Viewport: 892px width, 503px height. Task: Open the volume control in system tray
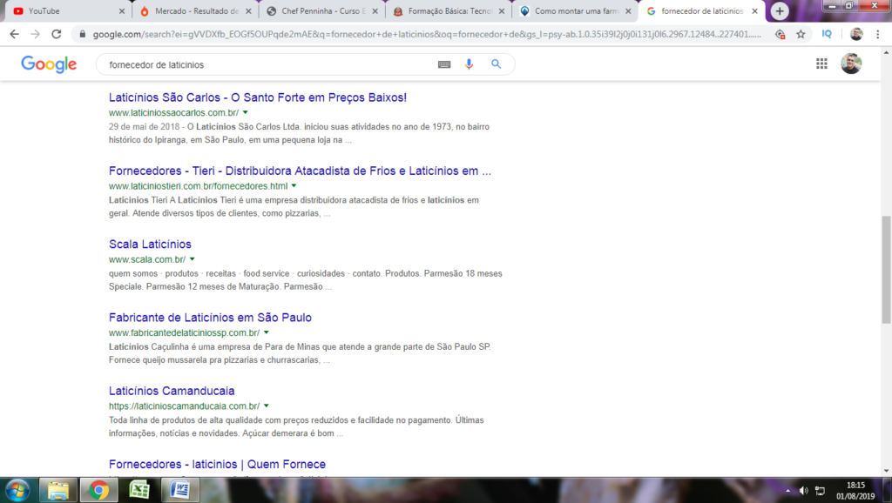[x=803, y=491]
